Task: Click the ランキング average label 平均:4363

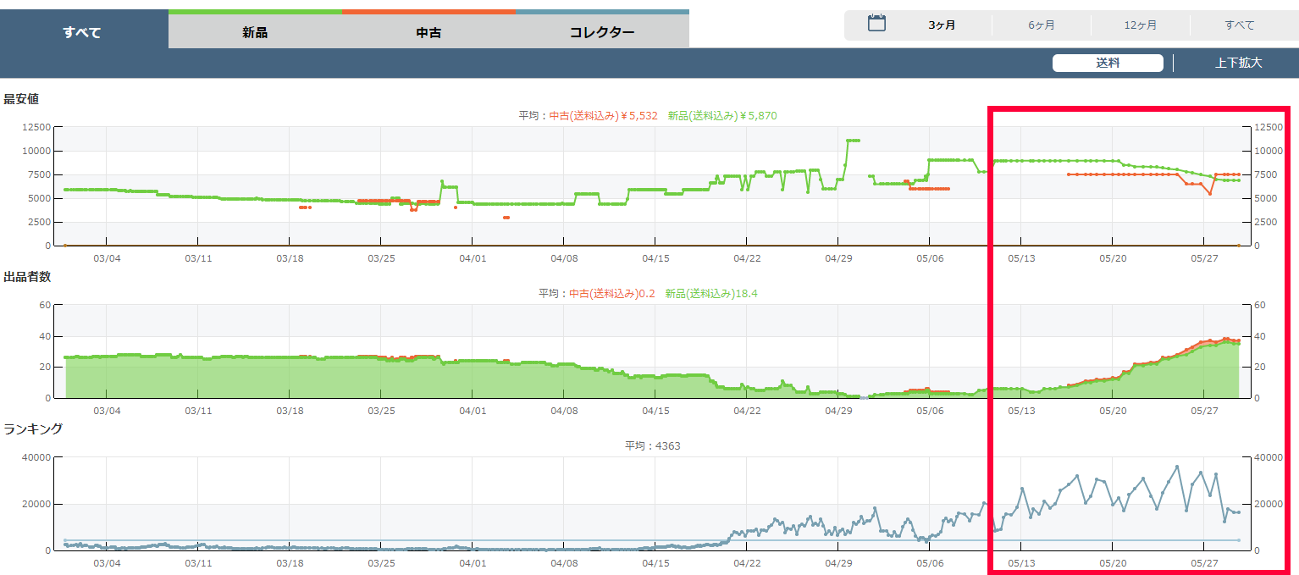Action: click(652, 446)
